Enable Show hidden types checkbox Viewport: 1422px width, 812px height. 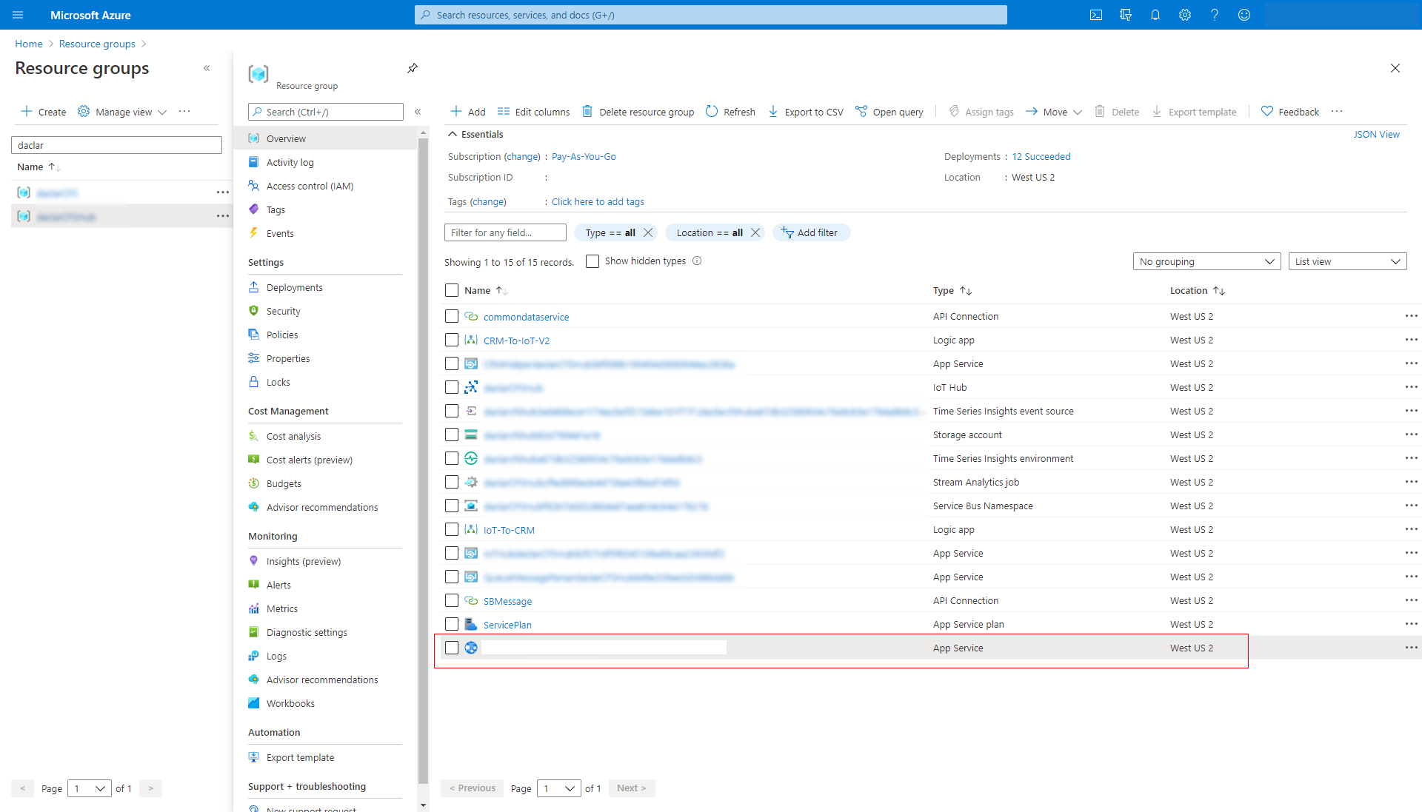pos(591,261)
